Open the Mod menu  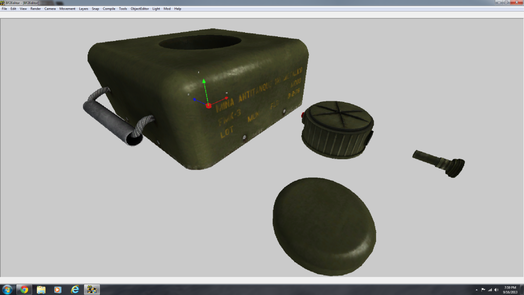click(167, 9)
